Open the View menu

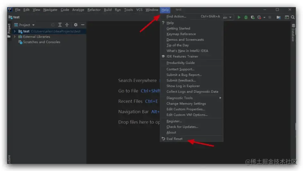tap(36, 10)
